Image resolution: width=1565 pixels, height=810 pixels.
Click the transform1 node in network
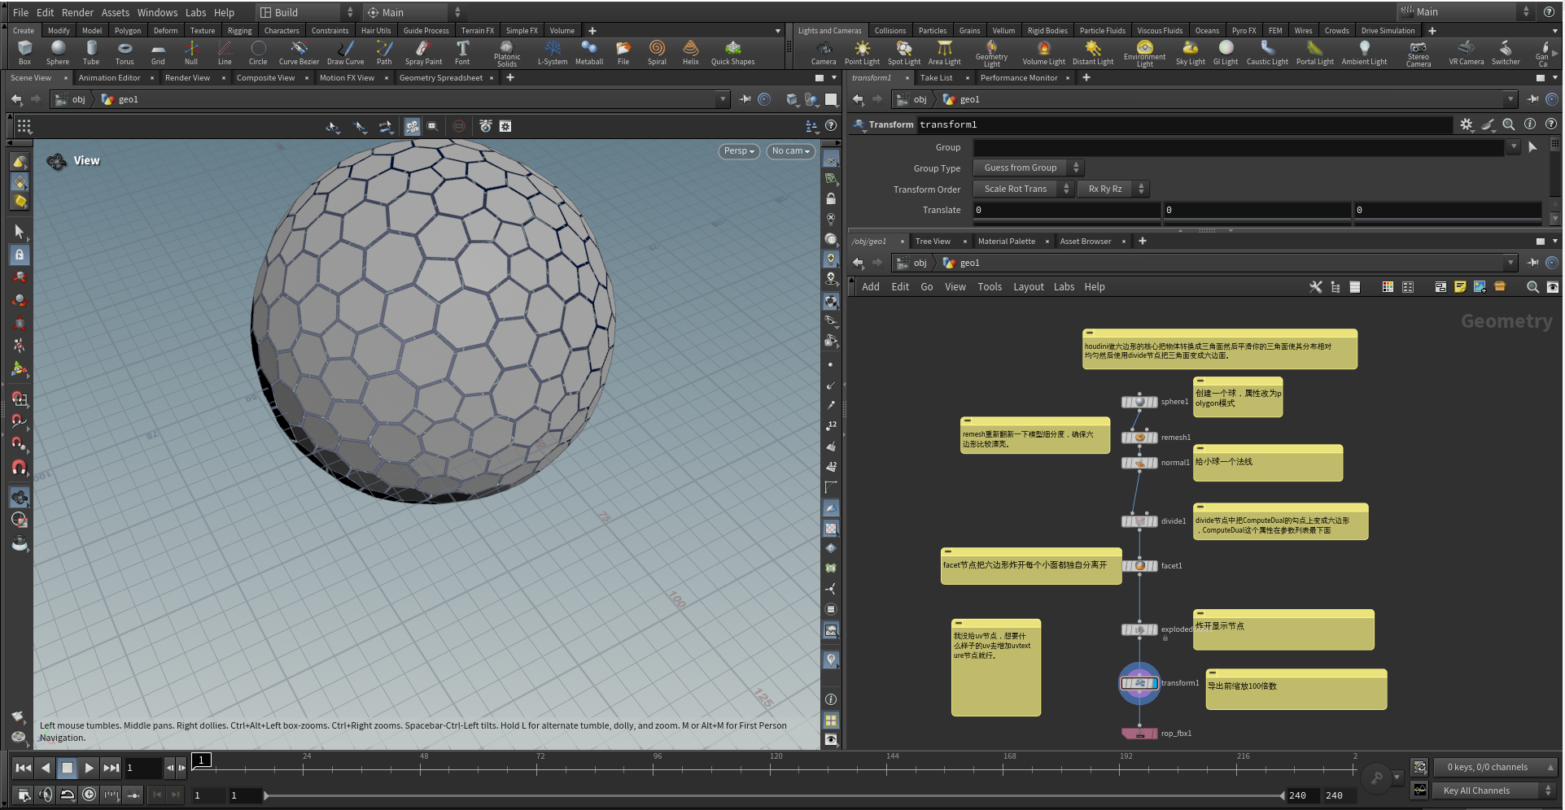pos(1139,683)
